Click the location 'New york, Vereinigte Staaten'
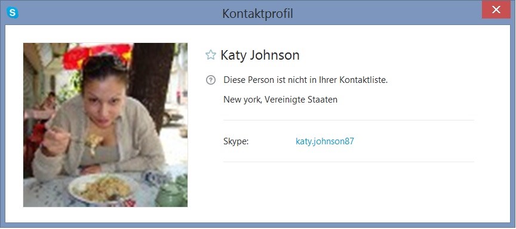Screen dimensions: 516x229 click(x=280, y=99)
